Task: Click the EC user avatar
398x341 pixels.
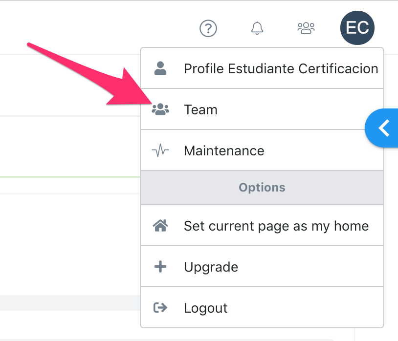Action: click(357, 28)
